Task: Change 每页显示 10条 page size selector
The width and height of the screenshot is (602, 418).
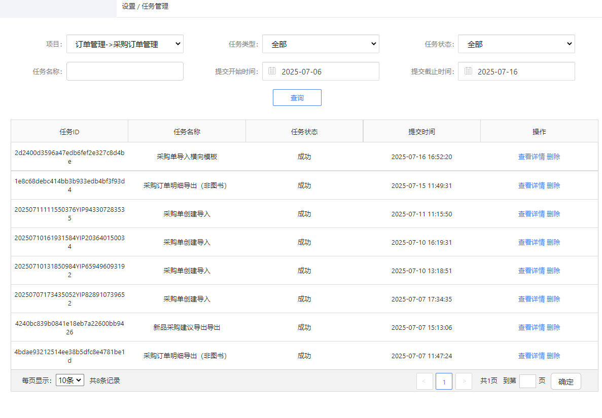Action: pos(70,381)
